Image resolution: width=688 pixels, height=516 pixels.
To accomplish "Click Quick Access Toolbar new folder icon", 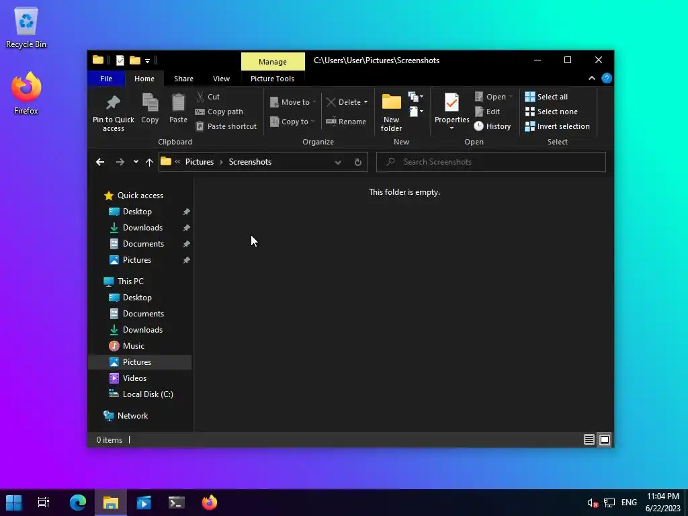I will pyautogui.click(x=134, y=60).
